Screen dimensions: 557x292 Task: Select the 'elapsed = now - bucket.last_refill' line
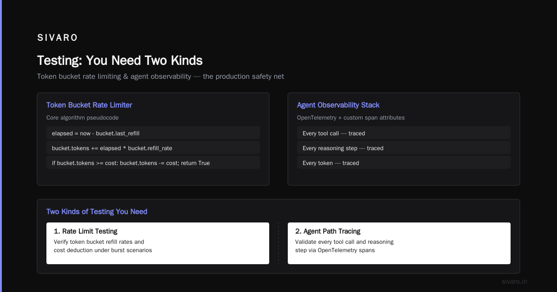coord(153,133)
